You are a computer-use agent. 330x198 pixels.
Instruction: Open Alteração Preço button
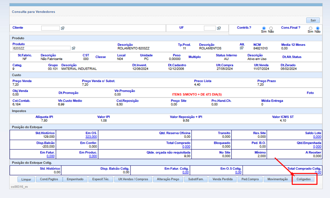[x=168, y=179]
